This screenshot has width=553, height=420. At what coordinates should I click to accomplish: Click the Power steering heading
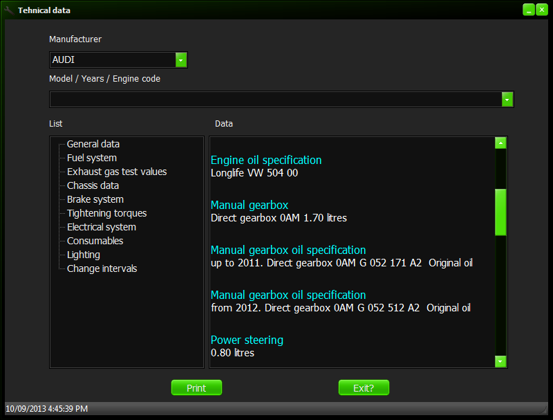247,340
